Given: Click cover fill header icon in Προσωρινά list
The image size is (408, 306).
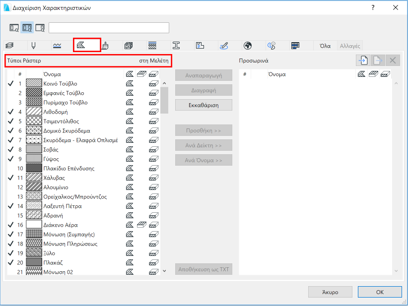Looking at the screenshot, I should [x=373, y=74].
